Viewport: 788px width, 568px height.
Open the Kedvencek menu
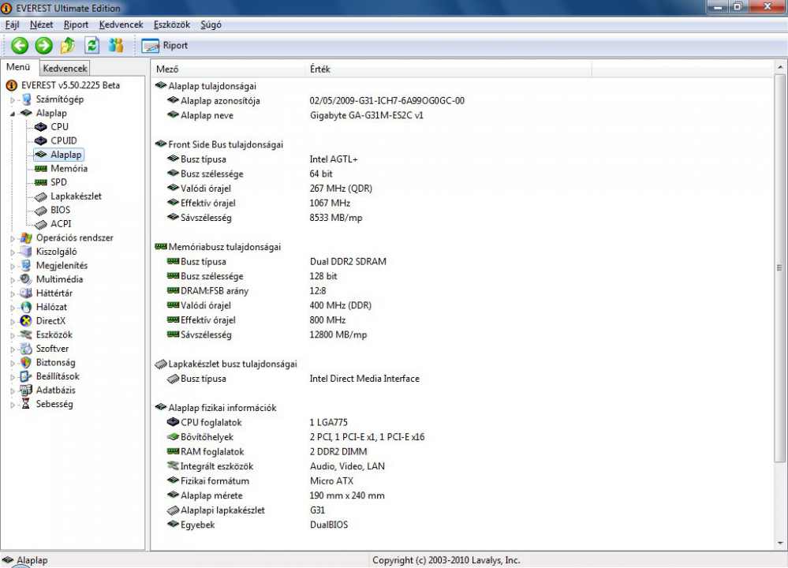coord(121,24)
